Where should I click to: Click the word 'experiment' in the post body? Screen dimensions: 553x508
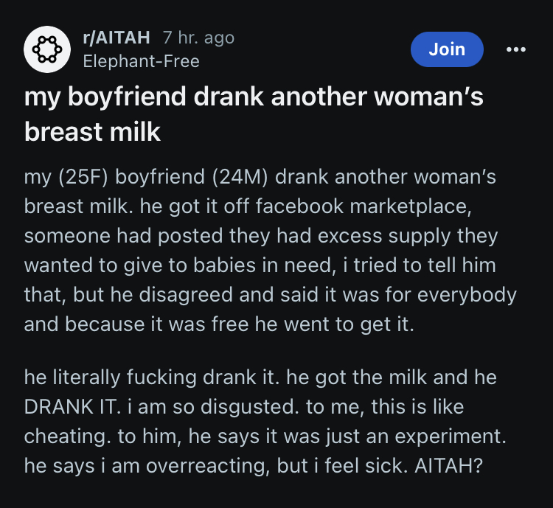(x=448, y=437)
